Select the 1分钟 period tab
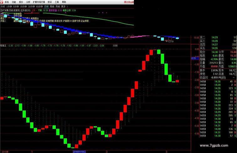 pos(9,7)
